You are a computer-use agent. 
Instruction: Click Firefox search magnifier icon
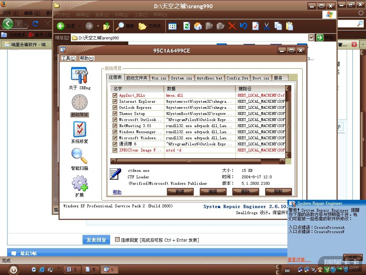coord(360,23)
